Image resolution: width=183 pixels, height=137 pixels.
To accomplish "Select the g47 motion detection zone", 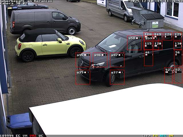I will [x=117, y=60].
